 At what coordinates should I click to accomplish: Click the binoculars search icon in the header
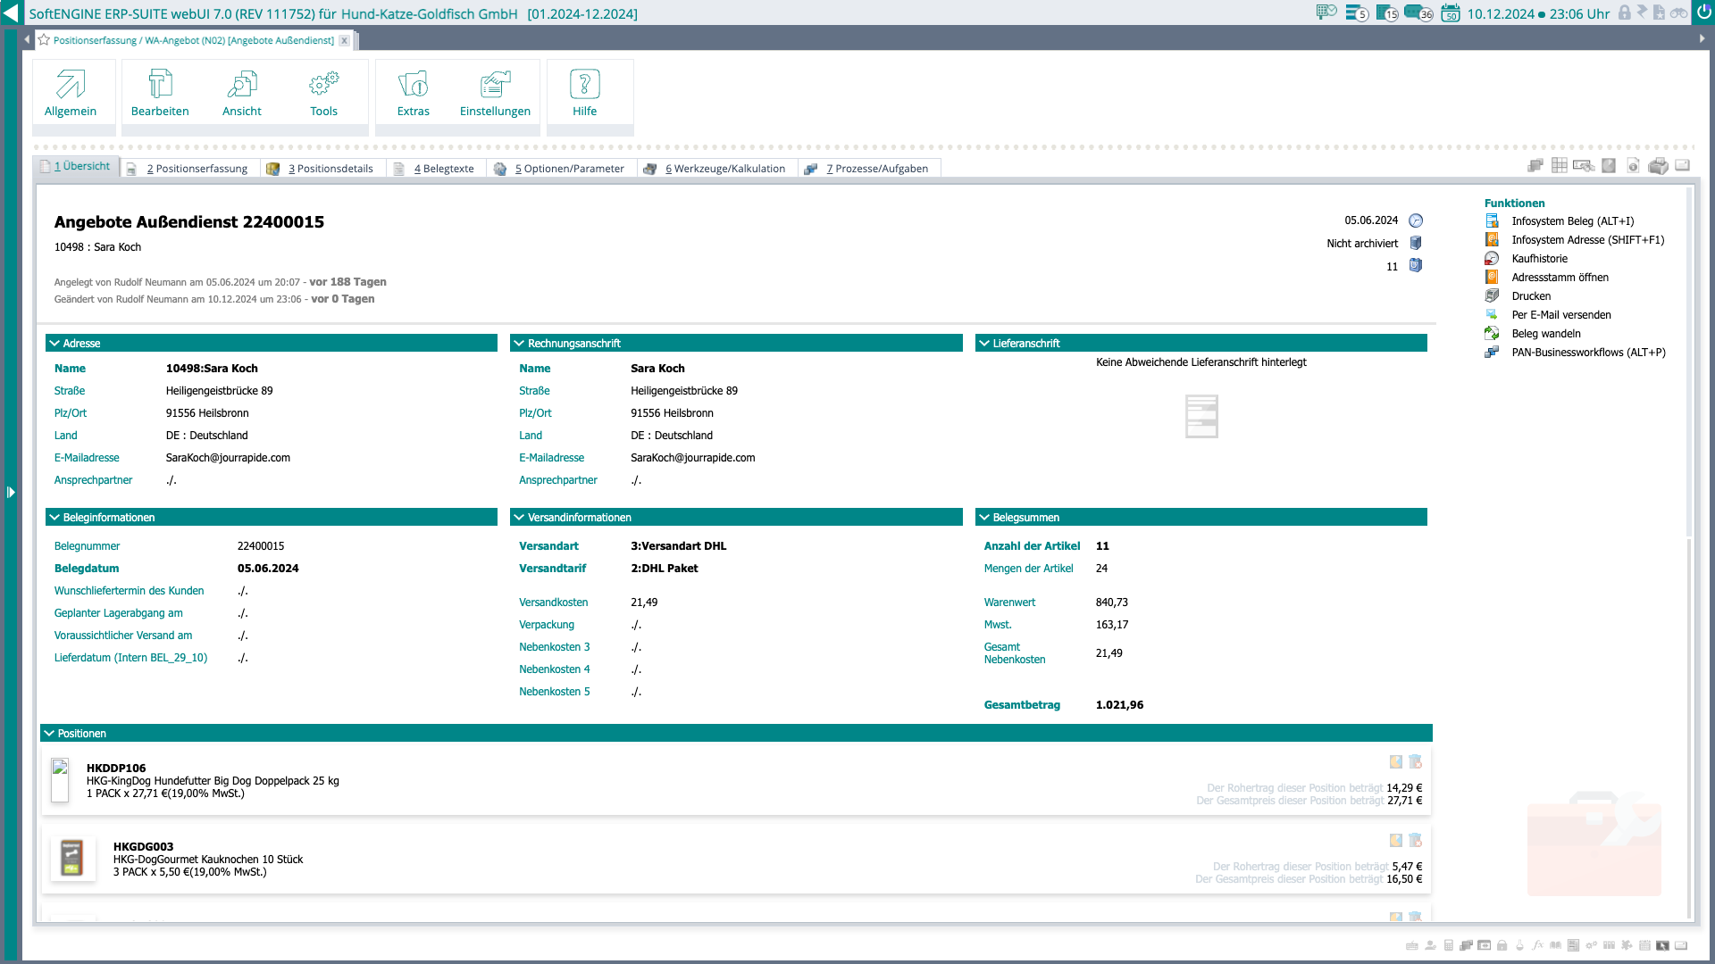(x=1678, y=13)
